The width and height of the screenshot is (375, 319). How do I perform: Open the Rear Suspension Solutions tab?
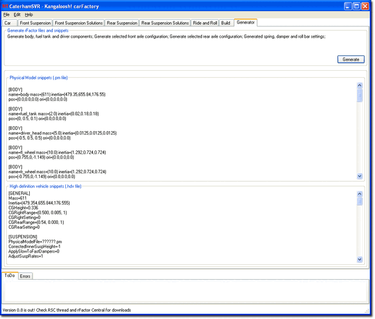click(165, 23)
